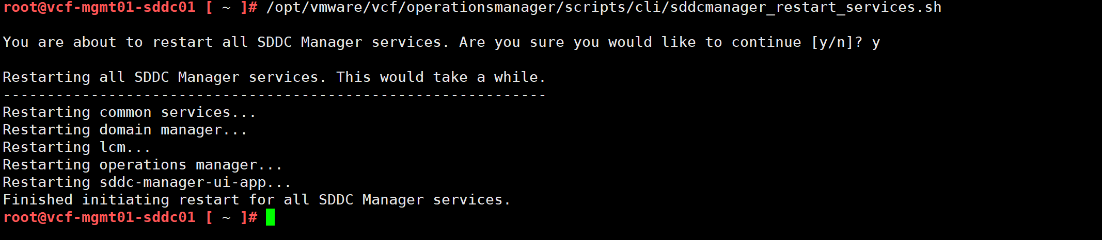Click the '[ ~ ]#' marker on the bottom prompt
Screen dimensions: 1102x240
tap(231, 217)
